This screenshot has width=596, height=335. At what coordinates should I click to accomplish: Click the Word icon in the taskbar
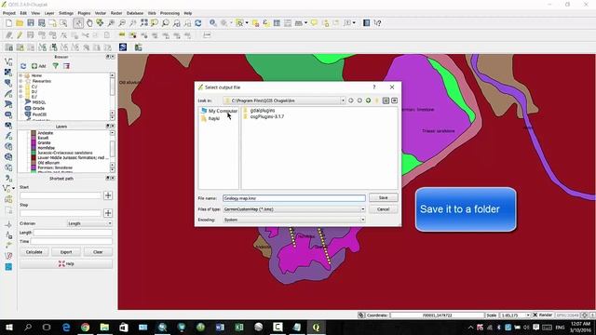220,327
